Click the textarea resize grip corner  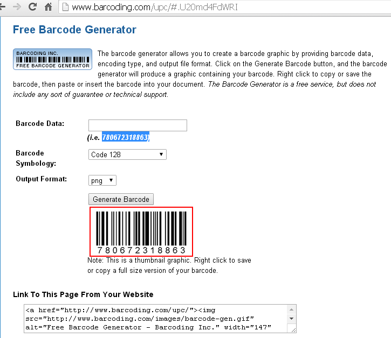pyautogui.click(x=293, y=330)
